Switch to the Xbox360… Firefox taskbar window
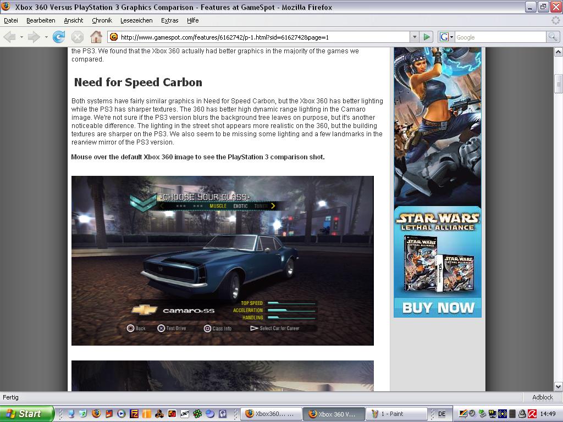The width and height of the screenshot is (563, 422). (271, 414)
